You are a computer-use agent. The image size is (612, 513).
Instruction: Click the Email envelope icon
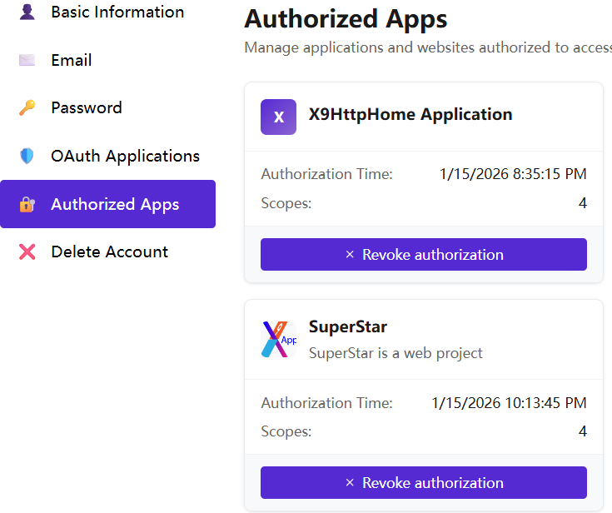click(x=27, y=60)
